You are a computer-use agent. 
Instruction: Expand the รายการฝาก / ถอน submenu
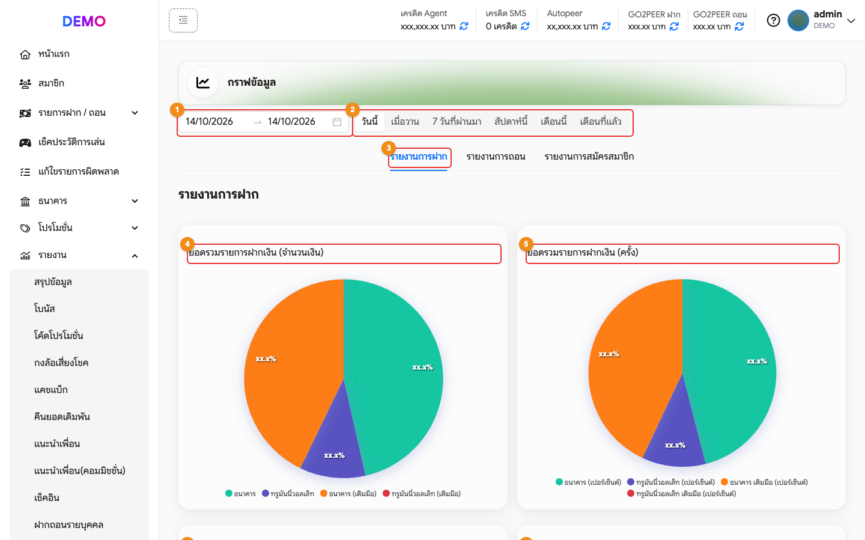(135, 113)
